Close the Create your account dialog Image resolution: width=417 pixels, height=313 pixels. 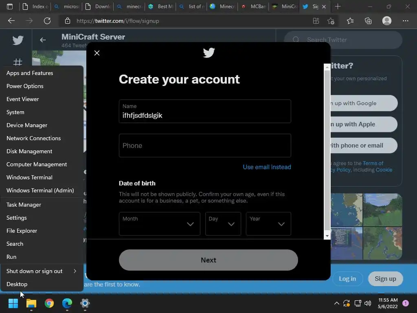tap(97, 53)
